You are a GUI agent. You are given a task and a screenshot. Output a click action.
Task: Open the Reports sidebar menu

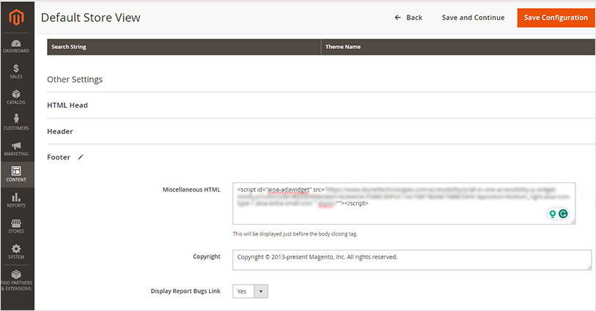click(x=16, y=201)
